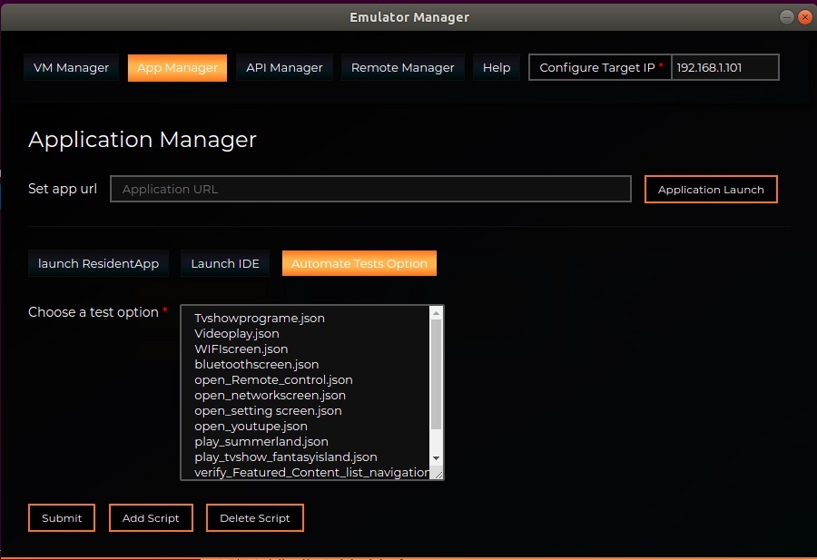The width and height of the screenshot is (817, 560).
Task: Open the API Manager tab
Action: click(284, 68)
